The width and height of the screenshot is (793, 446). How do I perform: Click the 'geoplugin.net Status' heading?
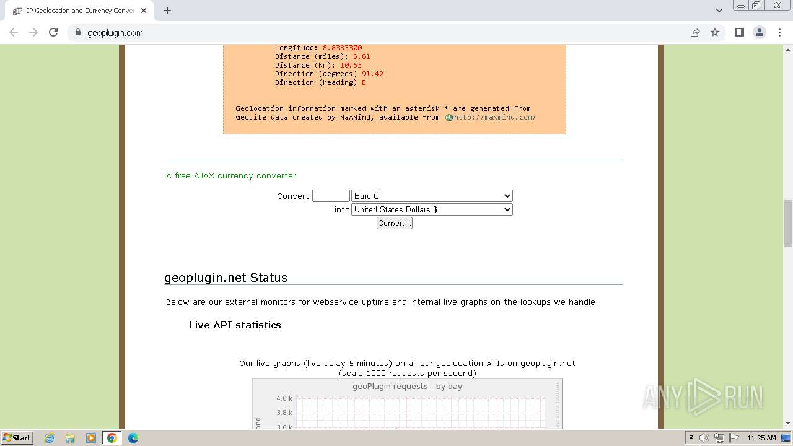pyautogui.click(x=226, y=278)
